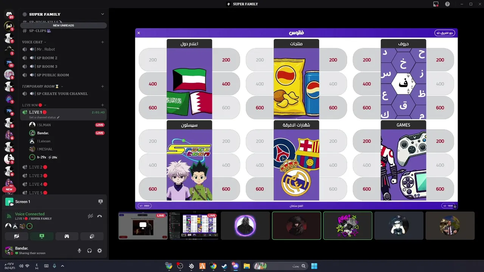Select SP CREATE YOUR CHANNEL voice channel
The width and height of the screenshot is (484, 272).
click(64, 94)
